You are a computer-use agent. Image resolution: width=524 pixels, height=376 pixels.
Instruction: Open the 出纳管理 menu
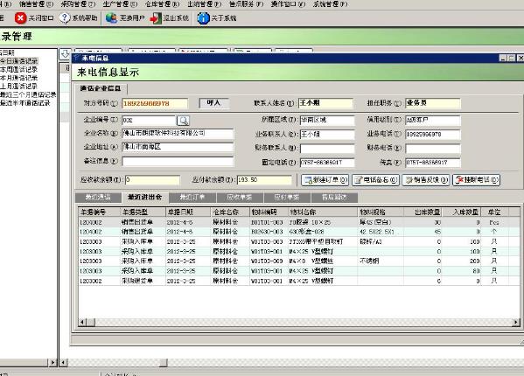click(x=204, y=4)
